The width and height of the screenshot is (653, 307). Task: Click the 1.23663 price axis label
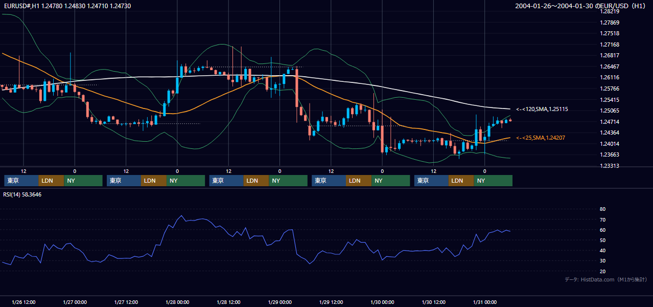[x=610, y=155]
